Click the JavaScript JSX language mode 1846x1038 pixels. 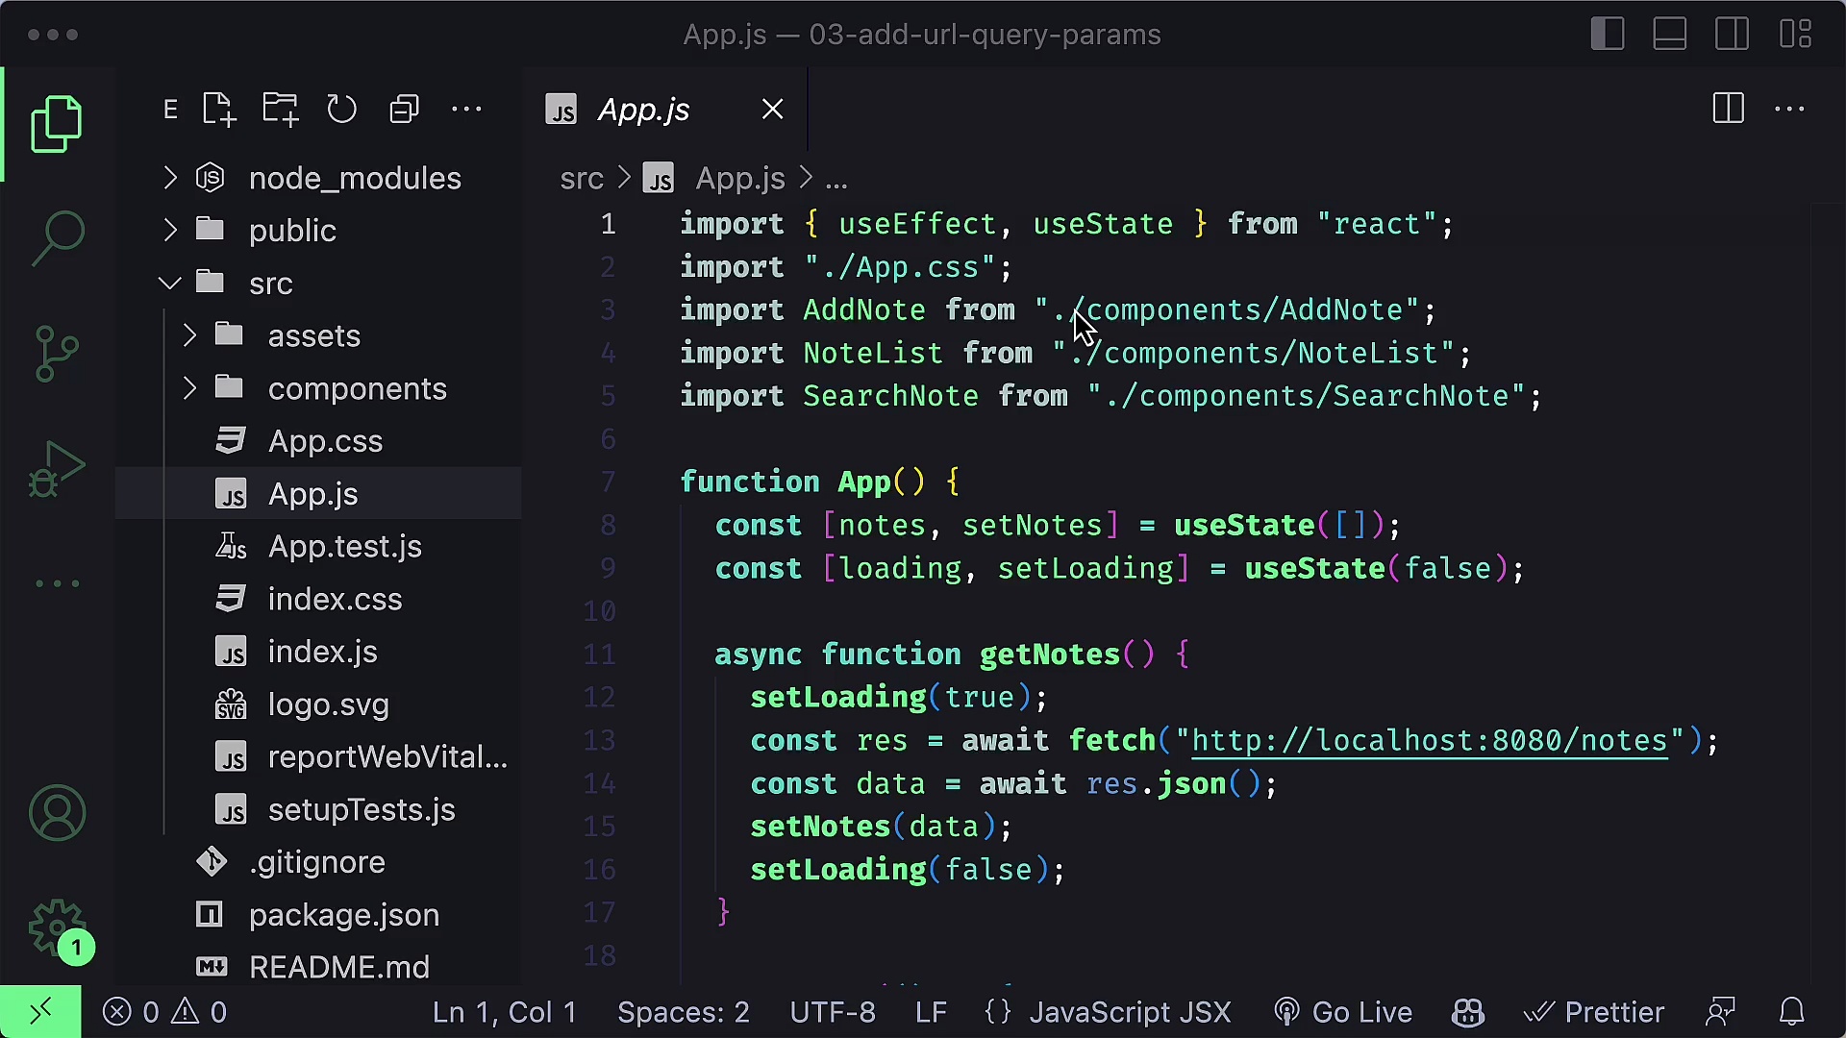(1130, 1012)
